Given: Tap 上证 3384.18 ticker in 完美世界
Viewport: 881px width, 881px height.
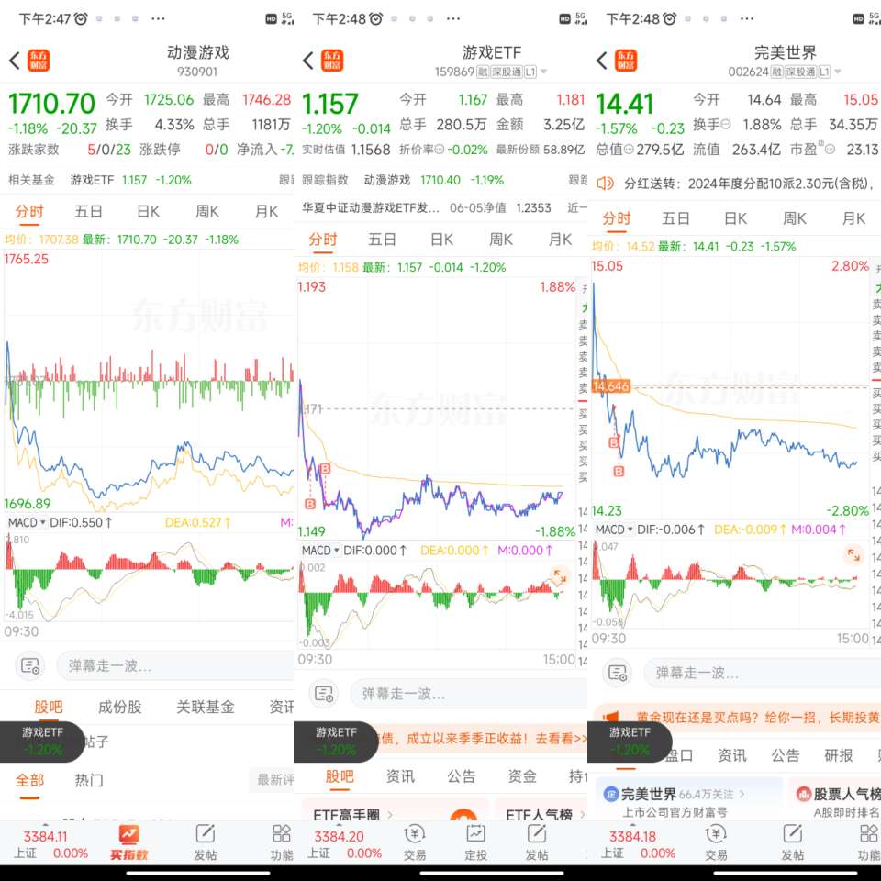Looking at the screenshot, I should click(637, 844).
